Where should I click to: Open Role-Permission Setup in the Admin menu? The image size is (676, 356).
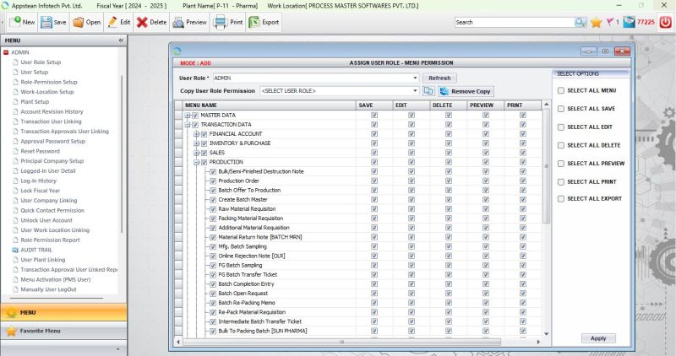point(48,82)
